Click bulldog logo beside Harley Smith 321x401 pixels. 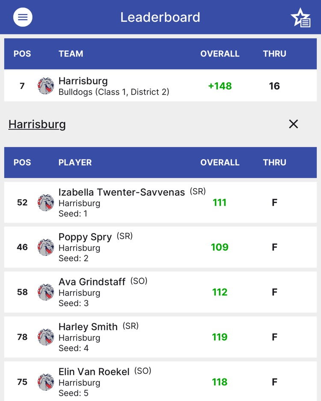point(46,337)
